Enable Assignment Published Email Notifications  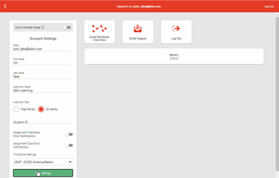[x=69, y=134]
